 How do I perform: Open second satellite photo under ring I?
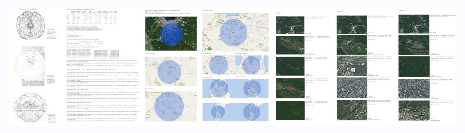click(x=290, y=45)
